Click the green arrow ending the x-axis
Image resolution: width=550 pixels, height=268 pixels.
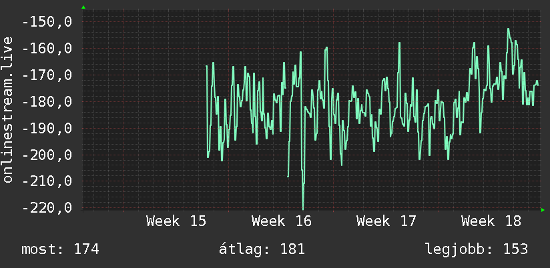543,210
